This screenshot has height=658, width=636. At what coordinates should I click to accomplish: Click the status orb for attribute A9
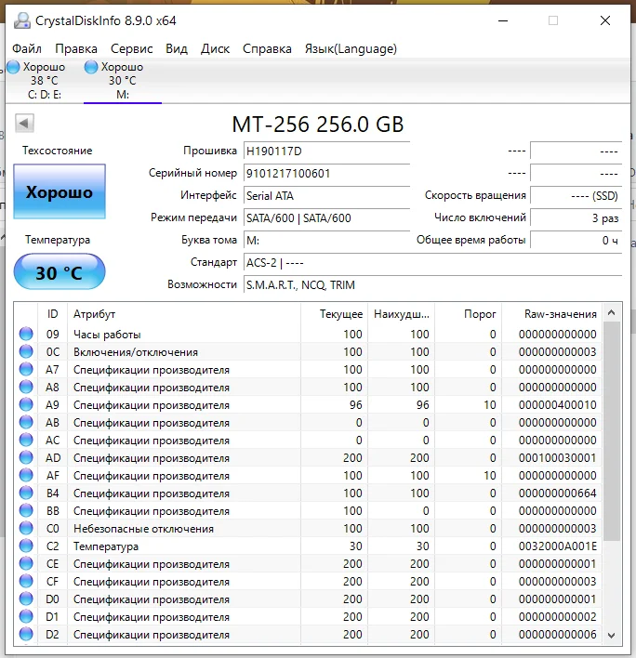click(26, 405)
